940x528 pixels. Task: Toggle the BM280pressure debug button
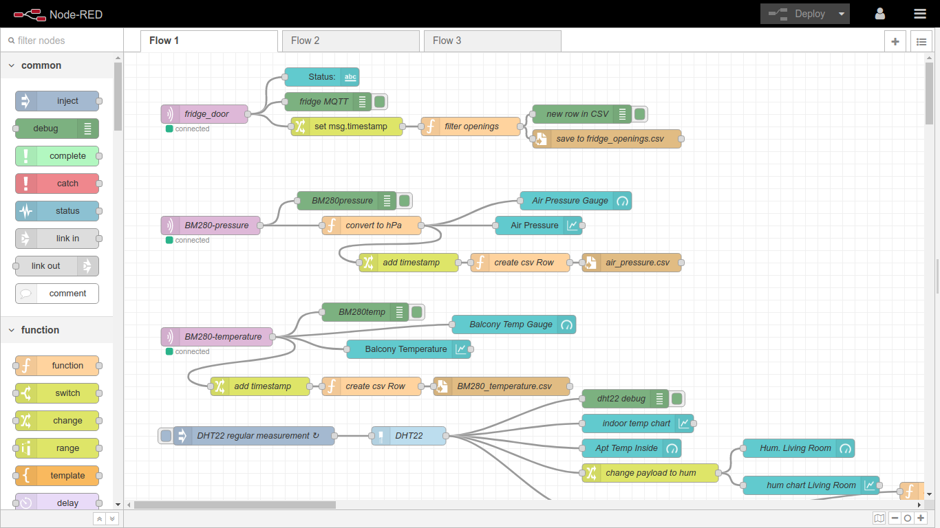coord(405,201)
